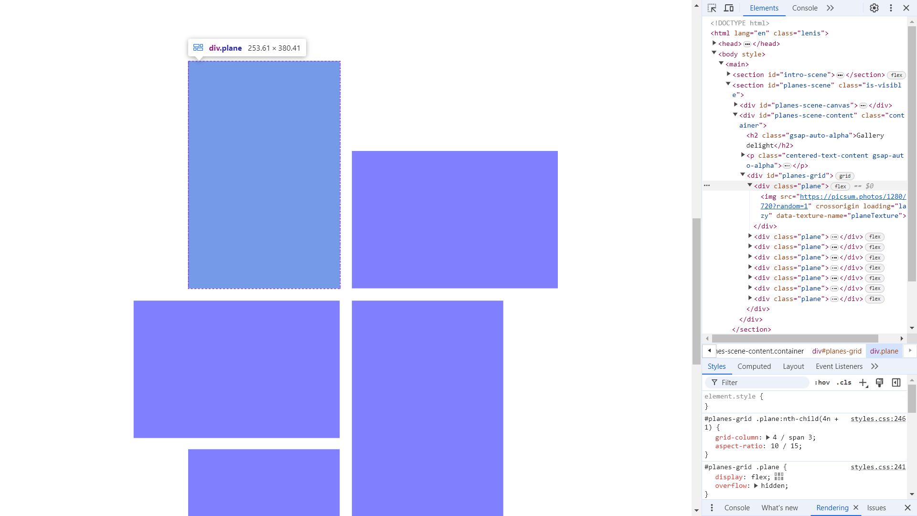Close the Rendering drawer tab

point(856,507)
